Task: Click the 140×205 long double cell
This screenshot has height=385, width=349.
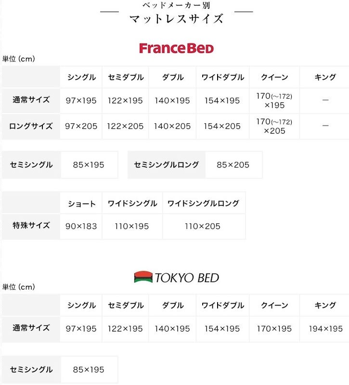Action: 172,126
